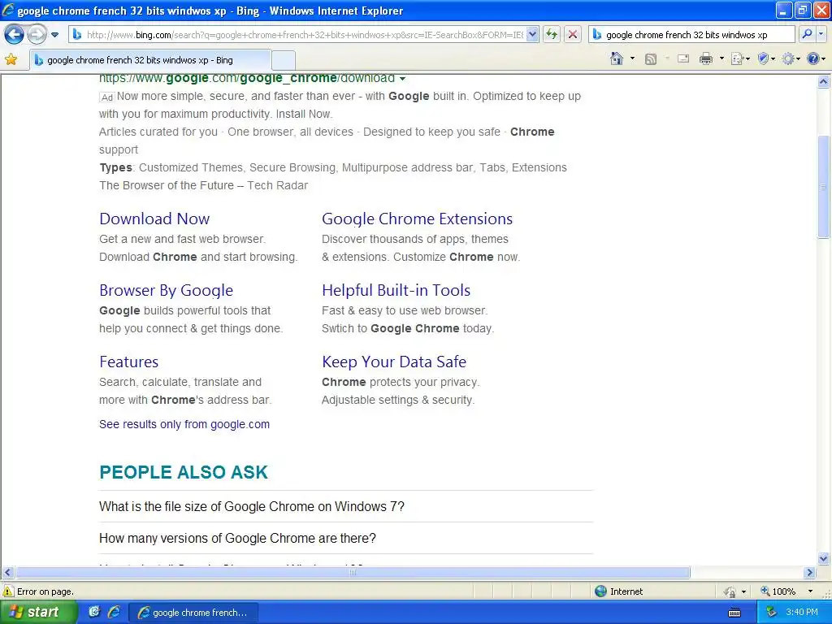Click the status bar privacy icon
The width and height of the screenshot is (832, 624).
[x=730, y=591]
